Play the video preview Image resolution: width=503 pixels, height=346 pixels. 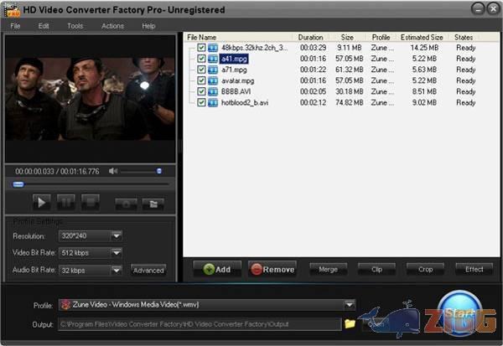click(x=41, y=202)
